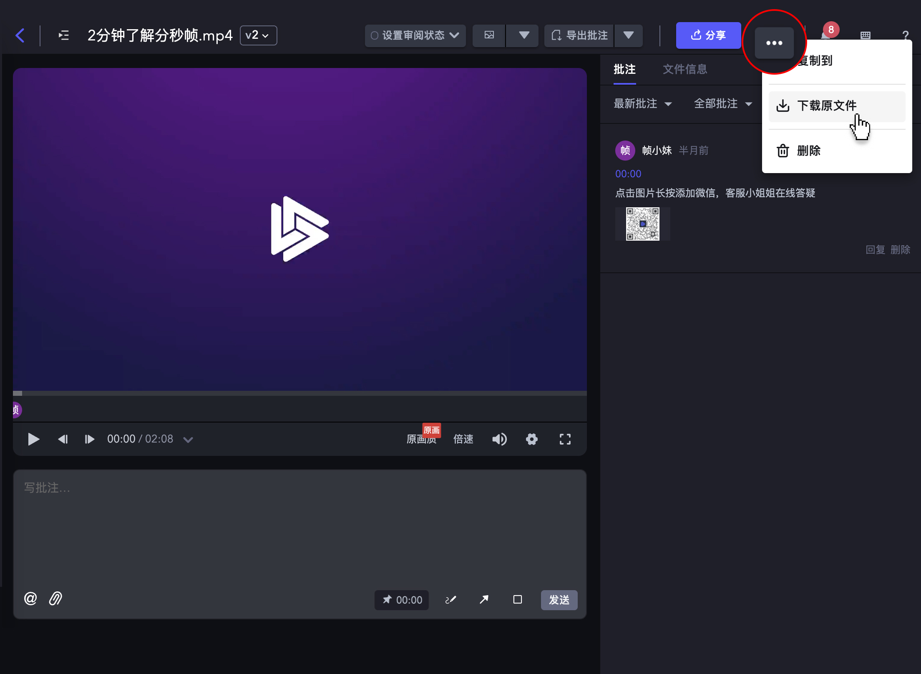
Task: Open the v2 version dropdown
Action: tap(258, 35)
